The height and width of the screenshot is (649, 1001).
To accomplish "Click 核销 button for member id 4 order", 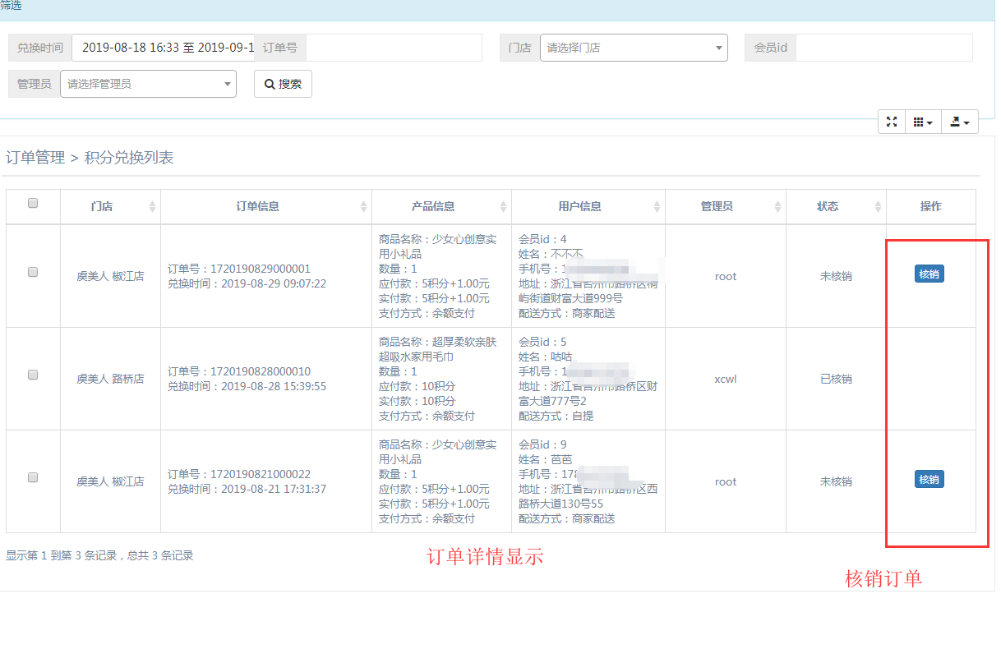I will pos(929,274).
